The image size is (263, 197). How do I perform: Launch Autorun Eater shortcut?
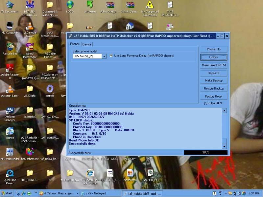tap(10, 91)
